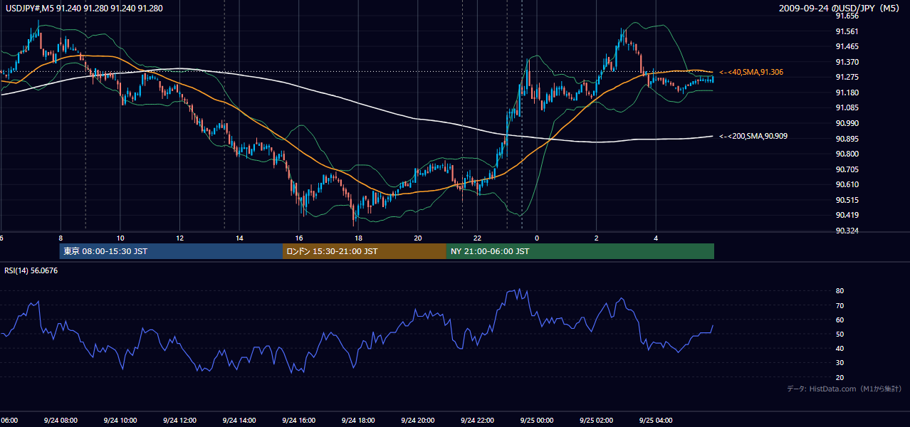This screenshot has height=427, width=910.
Task: Click RSI scale value 60
Action: coord(840,320)
